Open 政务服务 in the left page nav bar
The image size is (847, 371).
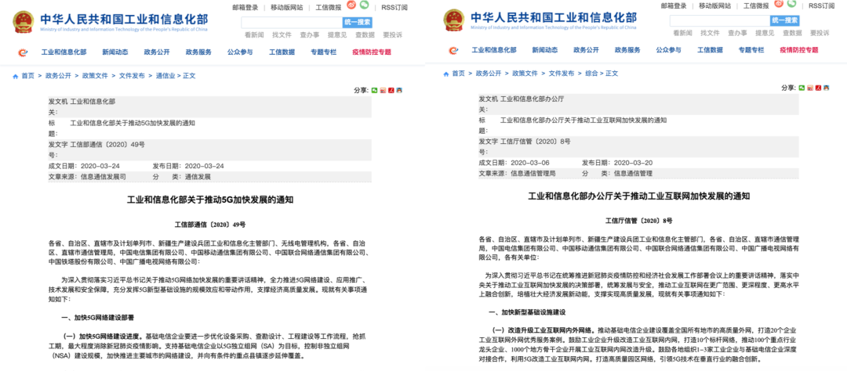198,52
